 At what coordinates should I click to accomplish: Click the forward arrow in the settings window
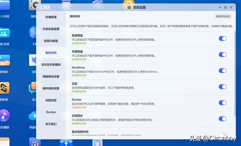[48, 7]
